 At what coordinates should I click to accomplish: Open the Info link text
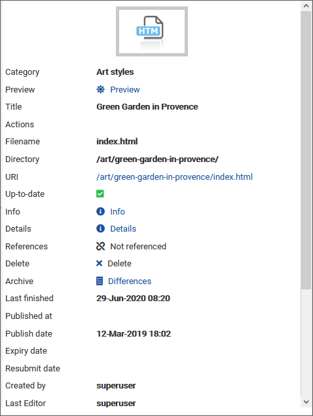[118, 211]
